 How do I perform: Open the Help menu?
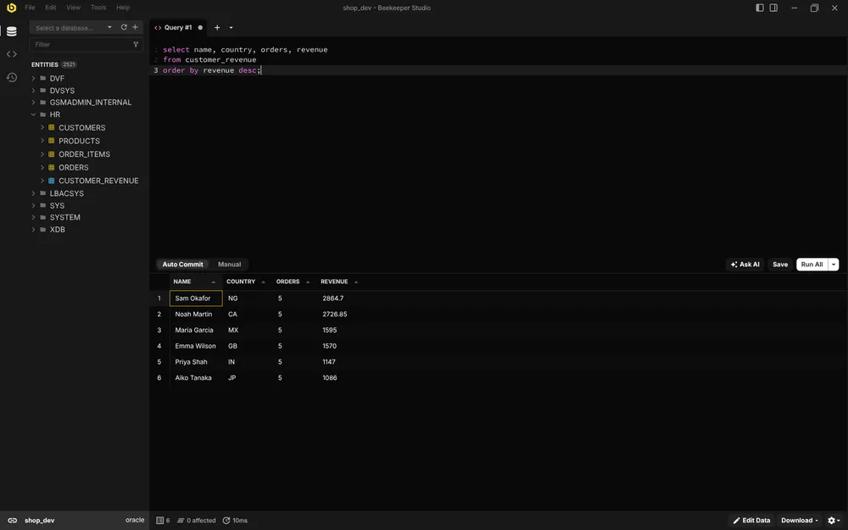[123, 8]
